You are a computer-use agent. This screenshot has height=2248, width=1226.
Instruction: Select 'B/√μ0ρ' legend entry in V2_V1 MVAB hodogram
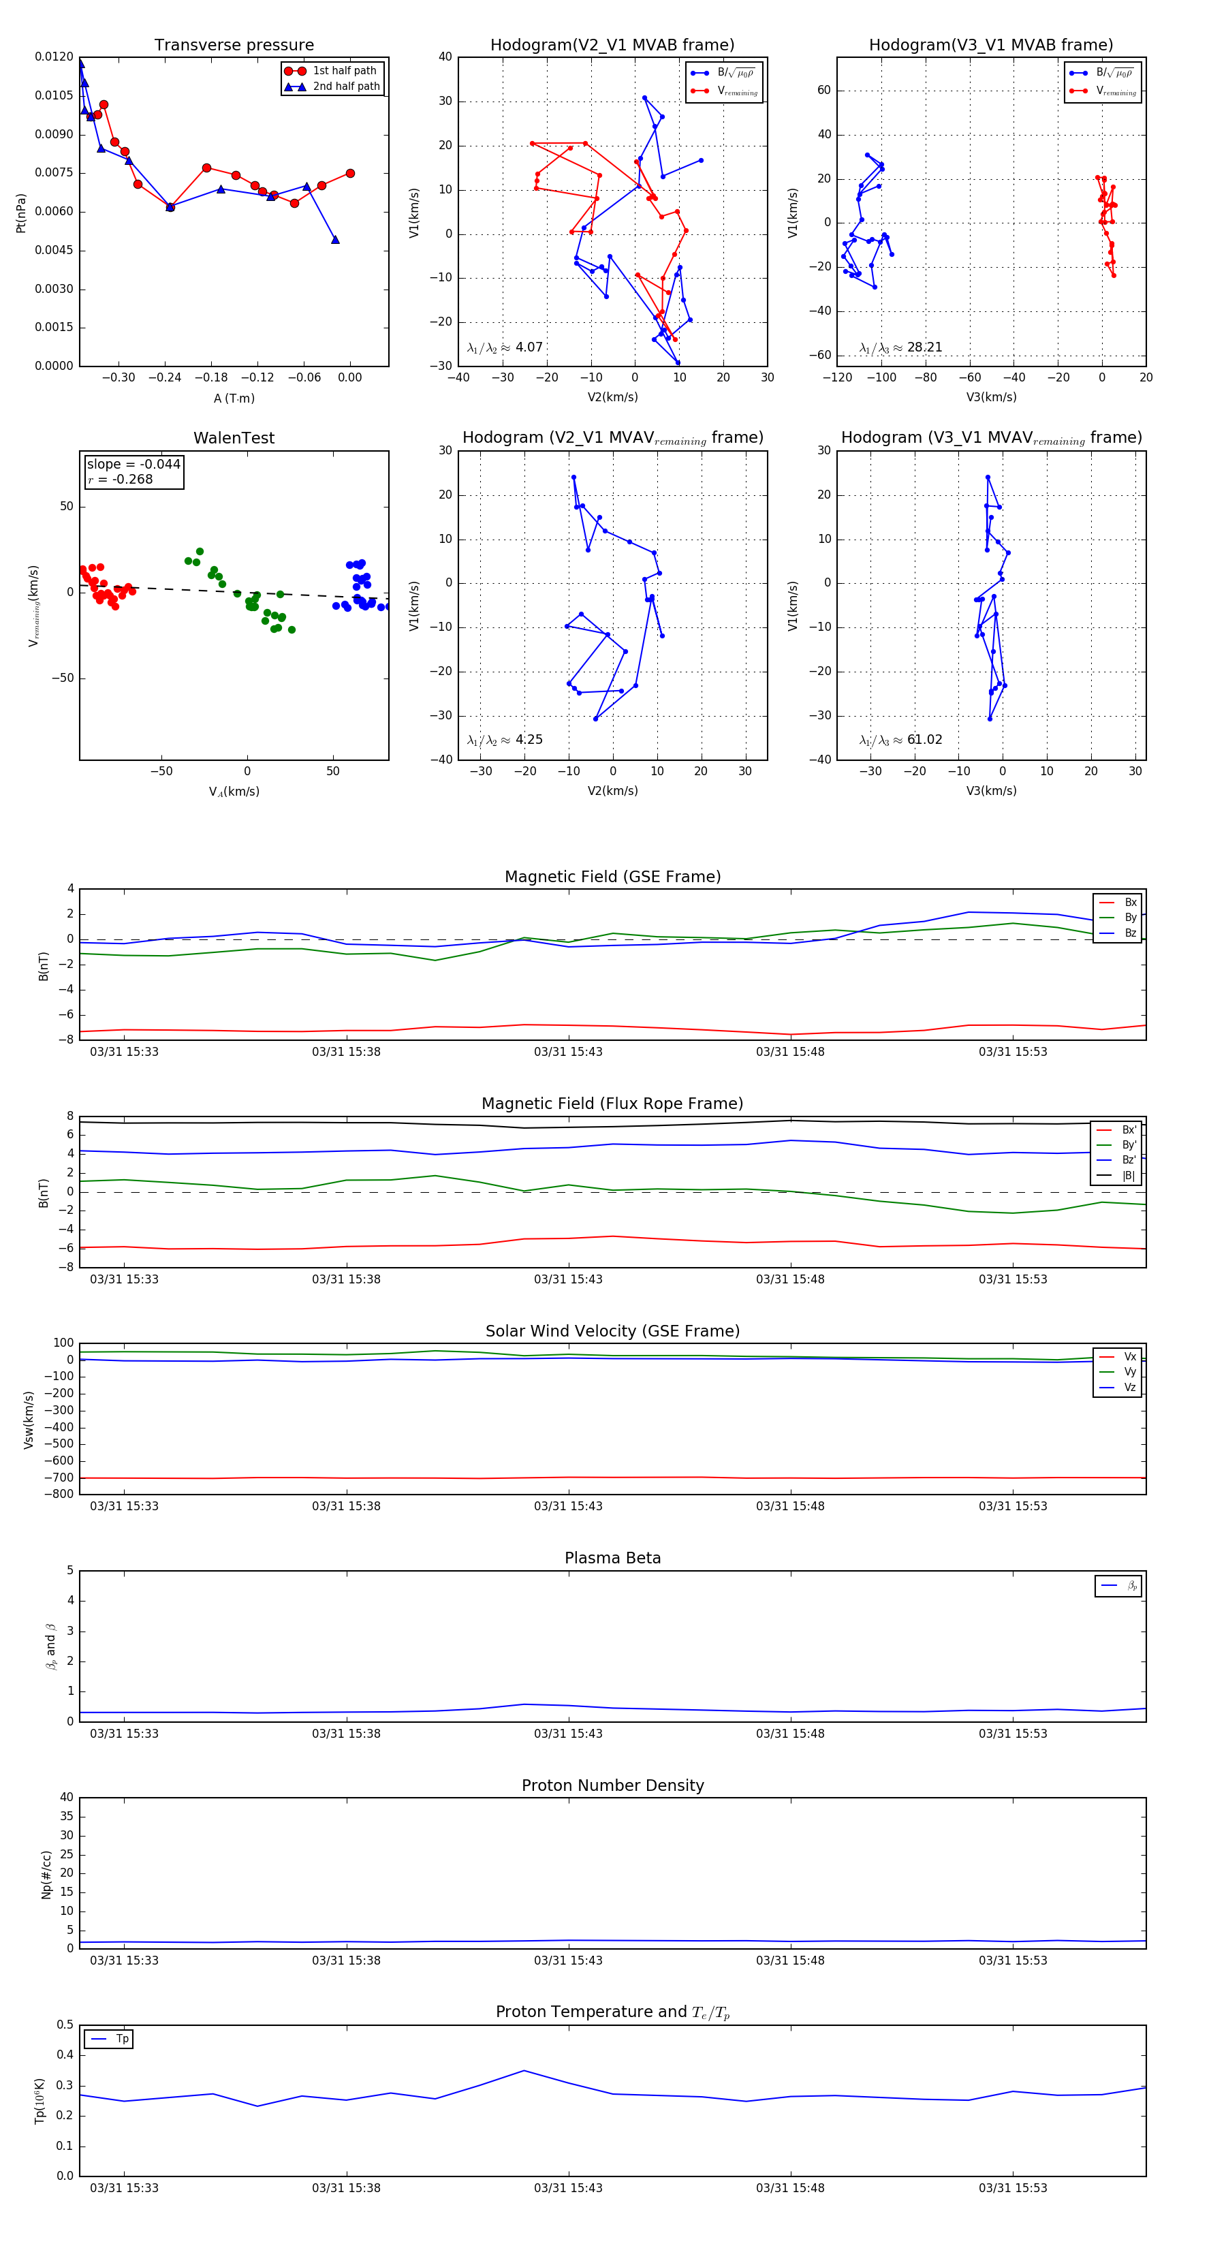[x=723, y=74]
